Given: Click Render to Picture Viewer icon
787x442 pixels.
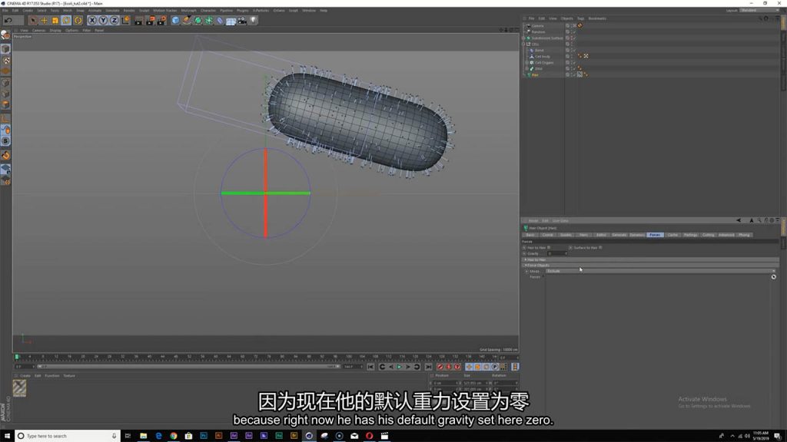Looking at the screenshot, I should click(x=150, y=21).
